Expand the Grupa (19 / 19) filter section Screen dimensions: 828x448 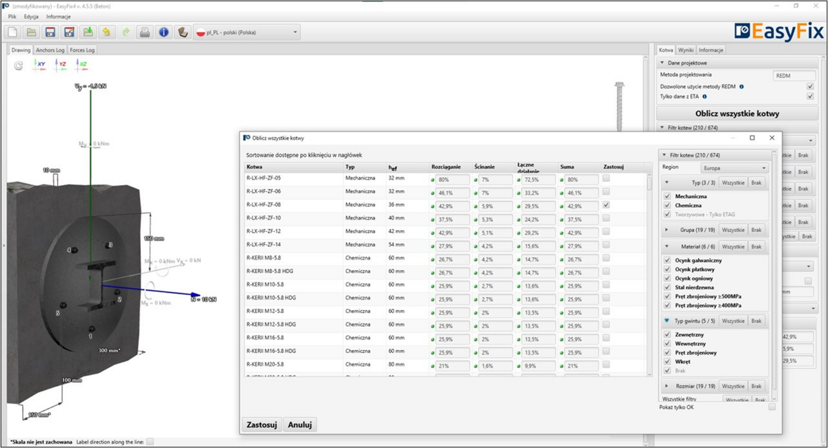coord(667,230)
